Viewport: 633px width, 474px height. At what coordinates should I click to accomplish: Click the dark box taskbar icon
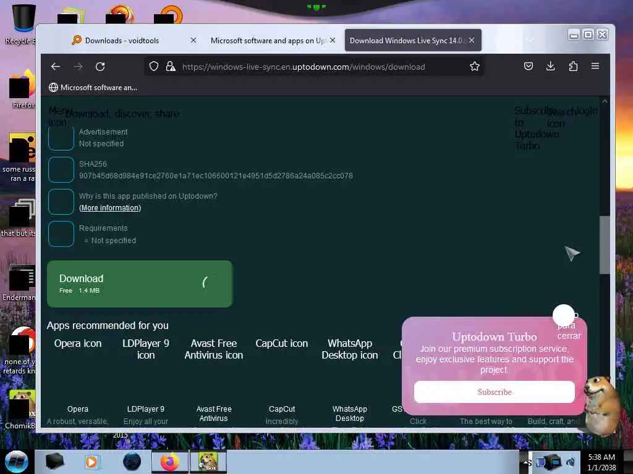[x=54, y=462]
